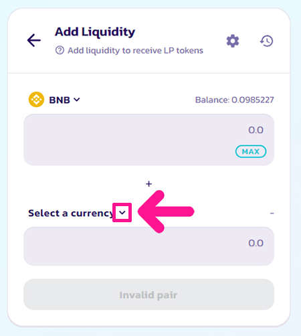Screen dimensions: 301x336
Task: Click the Invalid pair button
Action: coord(148,295)
